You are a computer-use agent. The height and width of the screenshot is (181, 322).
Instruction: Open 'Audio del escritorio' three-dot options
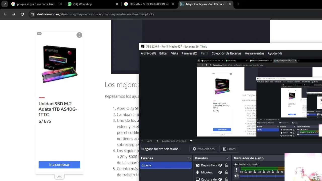coord(236,170)
